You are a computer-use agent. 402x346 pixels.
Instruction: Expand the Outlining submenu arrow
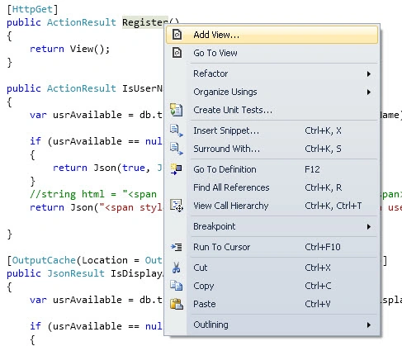[369, 325]
